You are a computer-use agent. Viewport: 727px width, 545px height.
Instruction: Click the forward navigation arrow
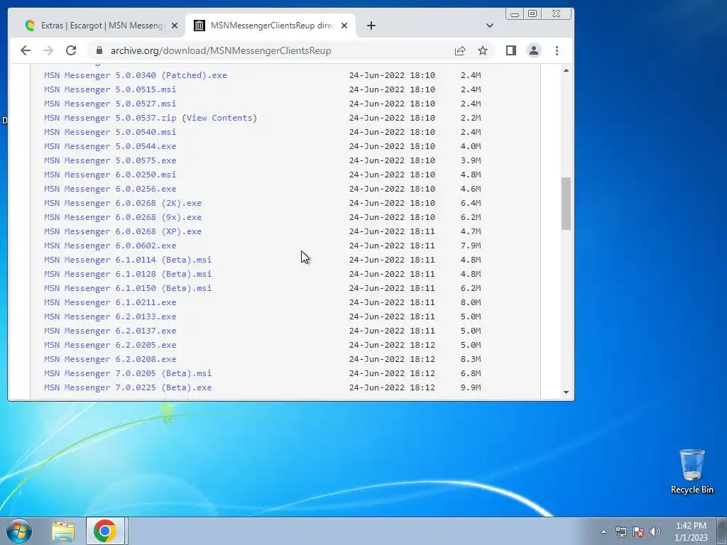tap(48, 50)
